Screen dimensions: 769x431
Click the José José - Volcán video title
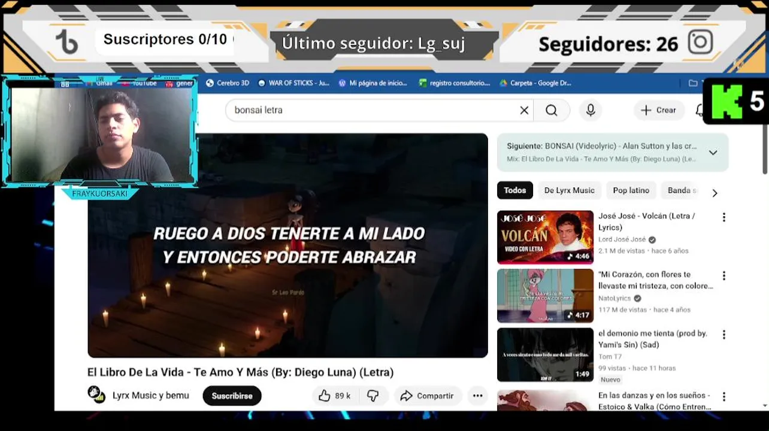647,221
